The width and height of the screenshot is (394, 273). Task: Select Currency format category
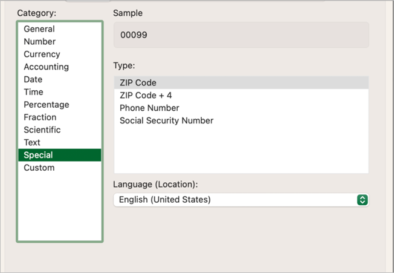point(42,54)
